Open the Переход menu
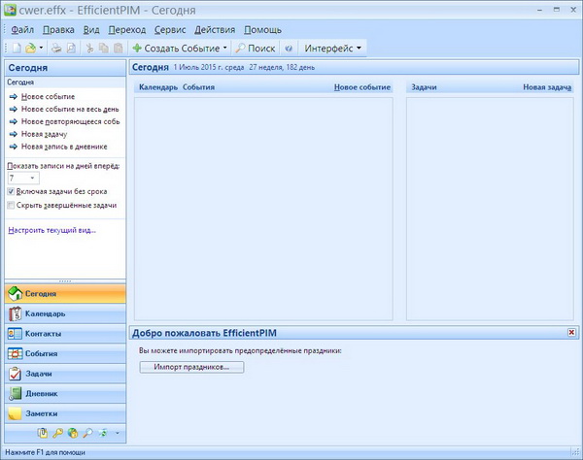This screenshot has width=583, height=460. click(127, 30)
